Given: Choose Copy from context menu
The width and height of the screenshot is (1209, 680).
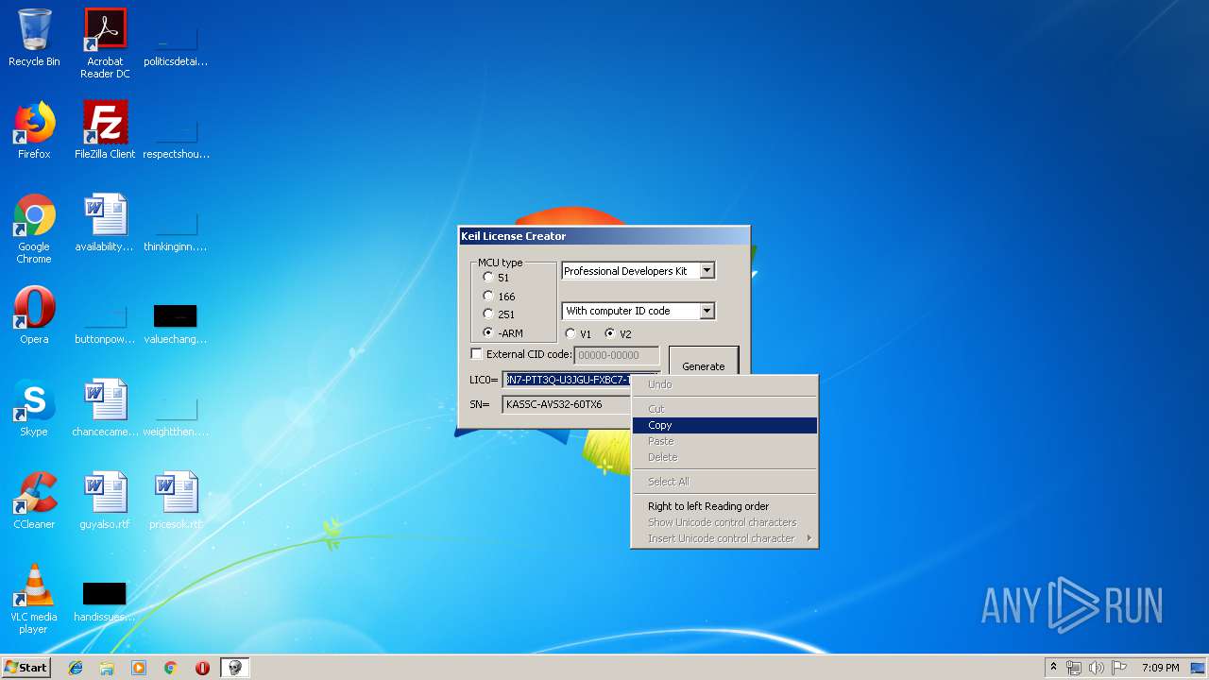Looking at the screenshot, I should [x=724, y=426].
